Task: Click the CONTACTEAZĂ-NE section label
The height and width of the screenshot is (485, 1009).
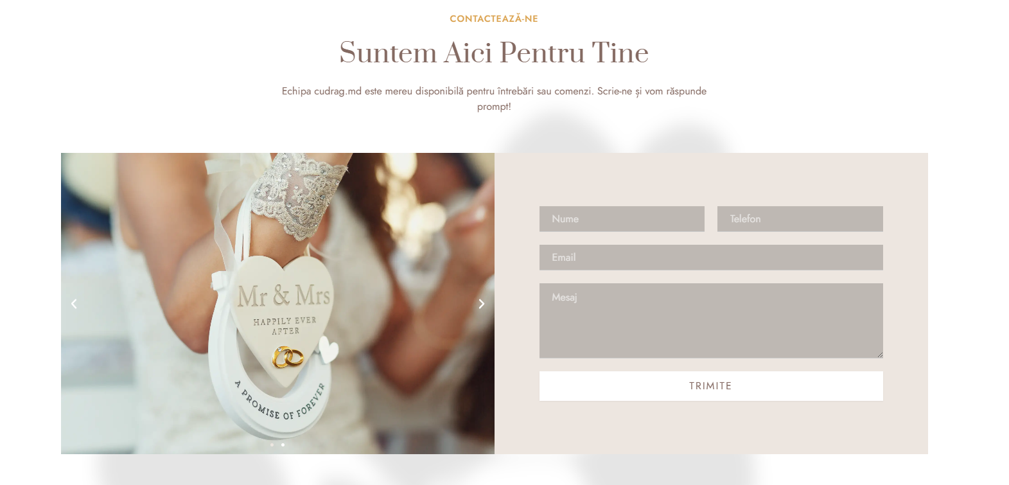Action: tap(494, 19)
